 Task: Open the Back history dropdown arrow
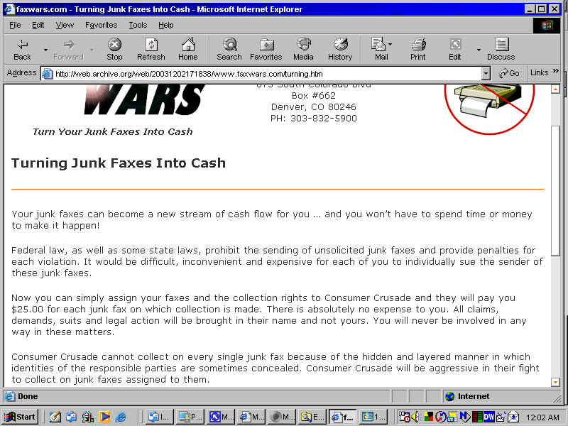[x=45, y=50]
